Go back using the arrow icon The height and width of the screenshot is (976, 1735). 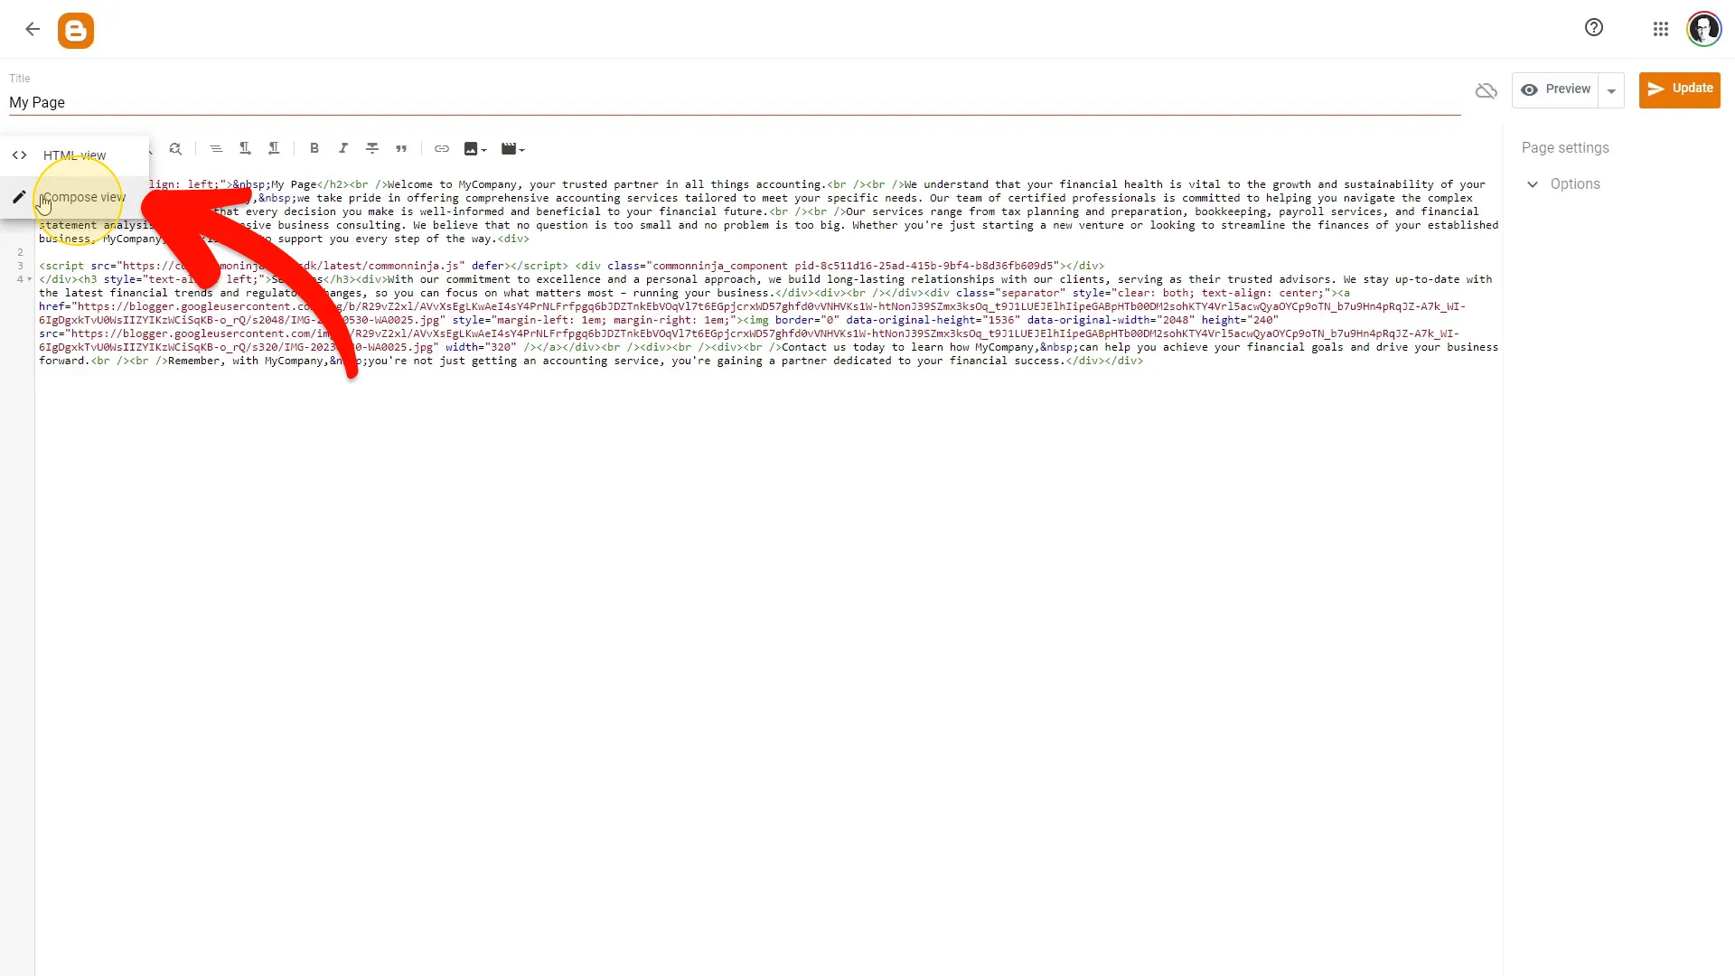33,30
